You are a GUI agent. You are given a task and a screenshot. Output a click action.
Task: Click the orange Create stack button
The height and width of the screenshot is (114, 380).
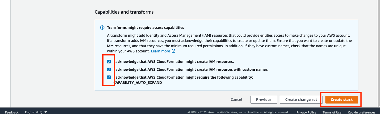tap(342, 100)
